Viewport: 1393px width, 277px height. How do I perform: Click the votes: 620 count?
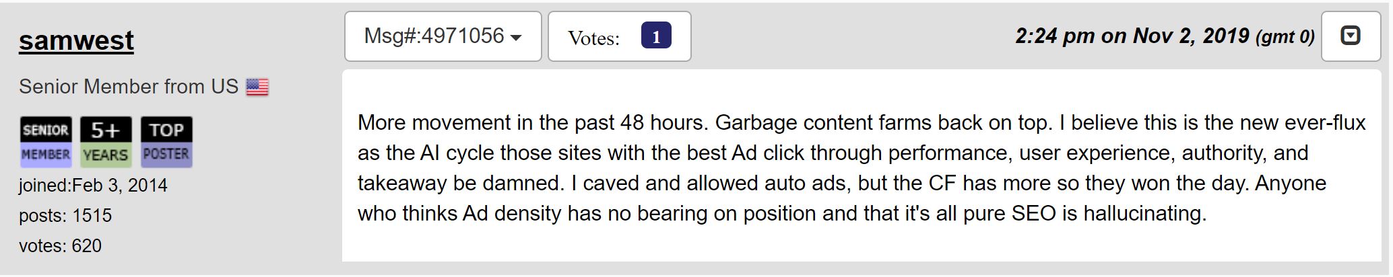point(60,245)
